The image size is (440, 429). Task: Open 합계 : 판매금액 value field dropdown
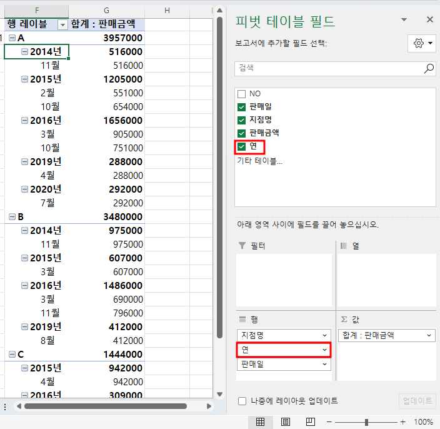click(429, 335)
